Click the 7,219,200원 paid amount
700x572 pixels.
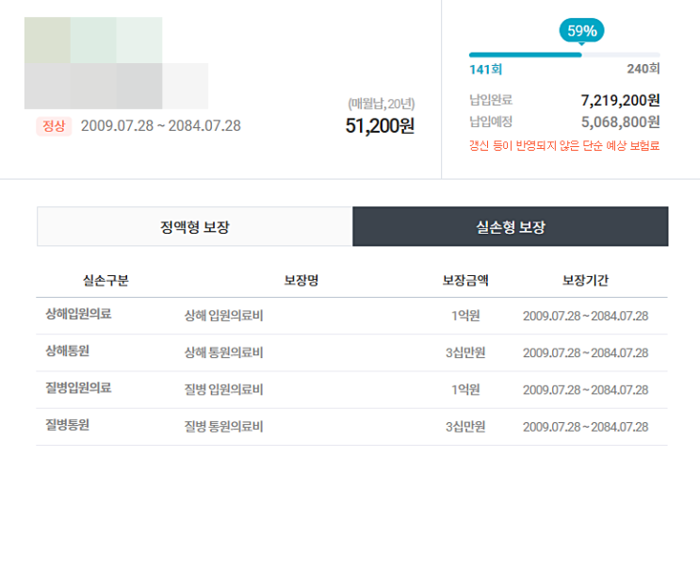click(x=620, y=101)
